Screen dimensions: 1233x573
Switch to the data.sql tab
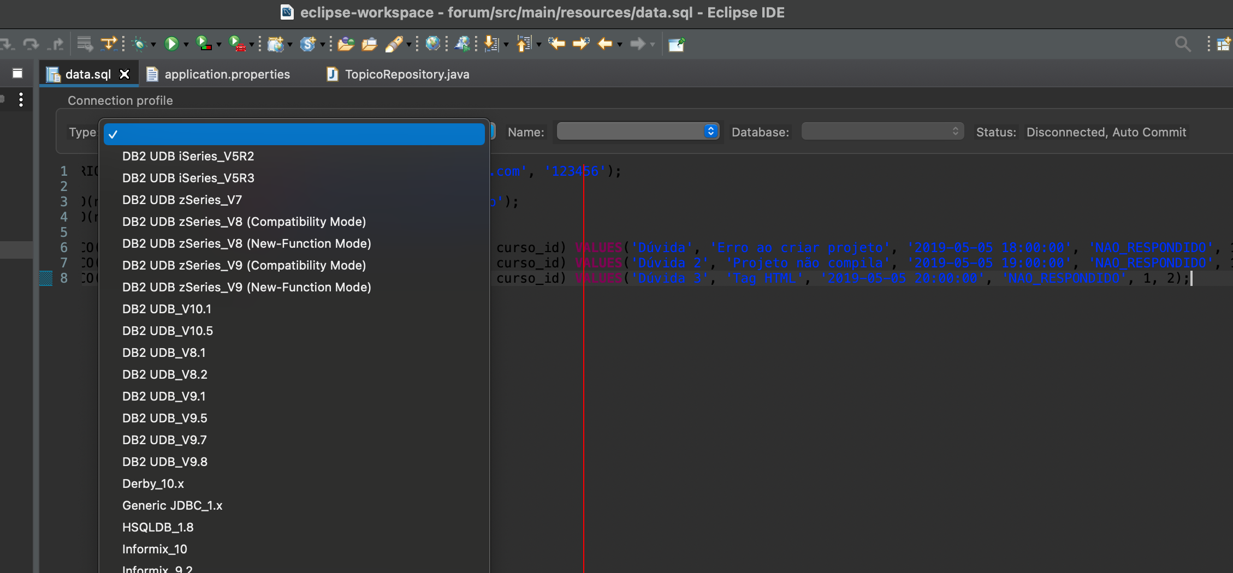[87, 74]
